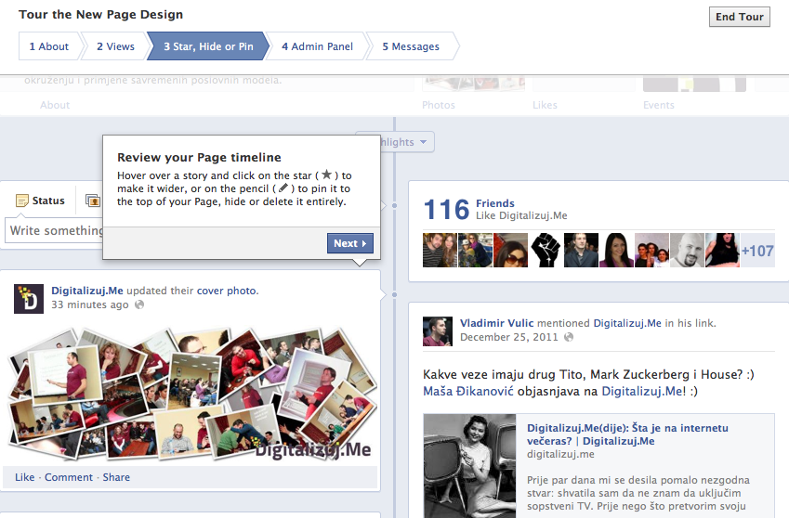
Task: Open the faded Photos section label
Action: [x=439, y=105]
